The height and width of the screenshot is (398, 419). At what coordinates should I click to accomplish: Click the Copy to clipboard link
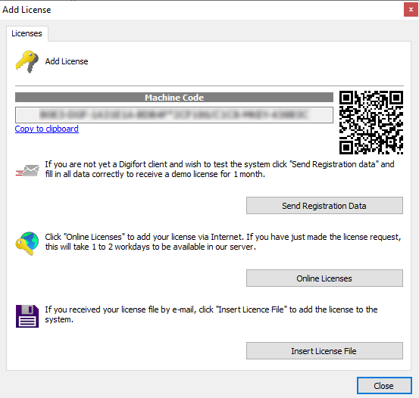[47, 129]
